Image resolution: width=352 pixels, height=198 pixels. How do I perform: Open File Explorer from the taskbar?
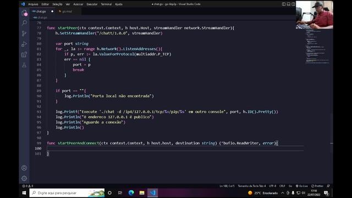point(142,193)
